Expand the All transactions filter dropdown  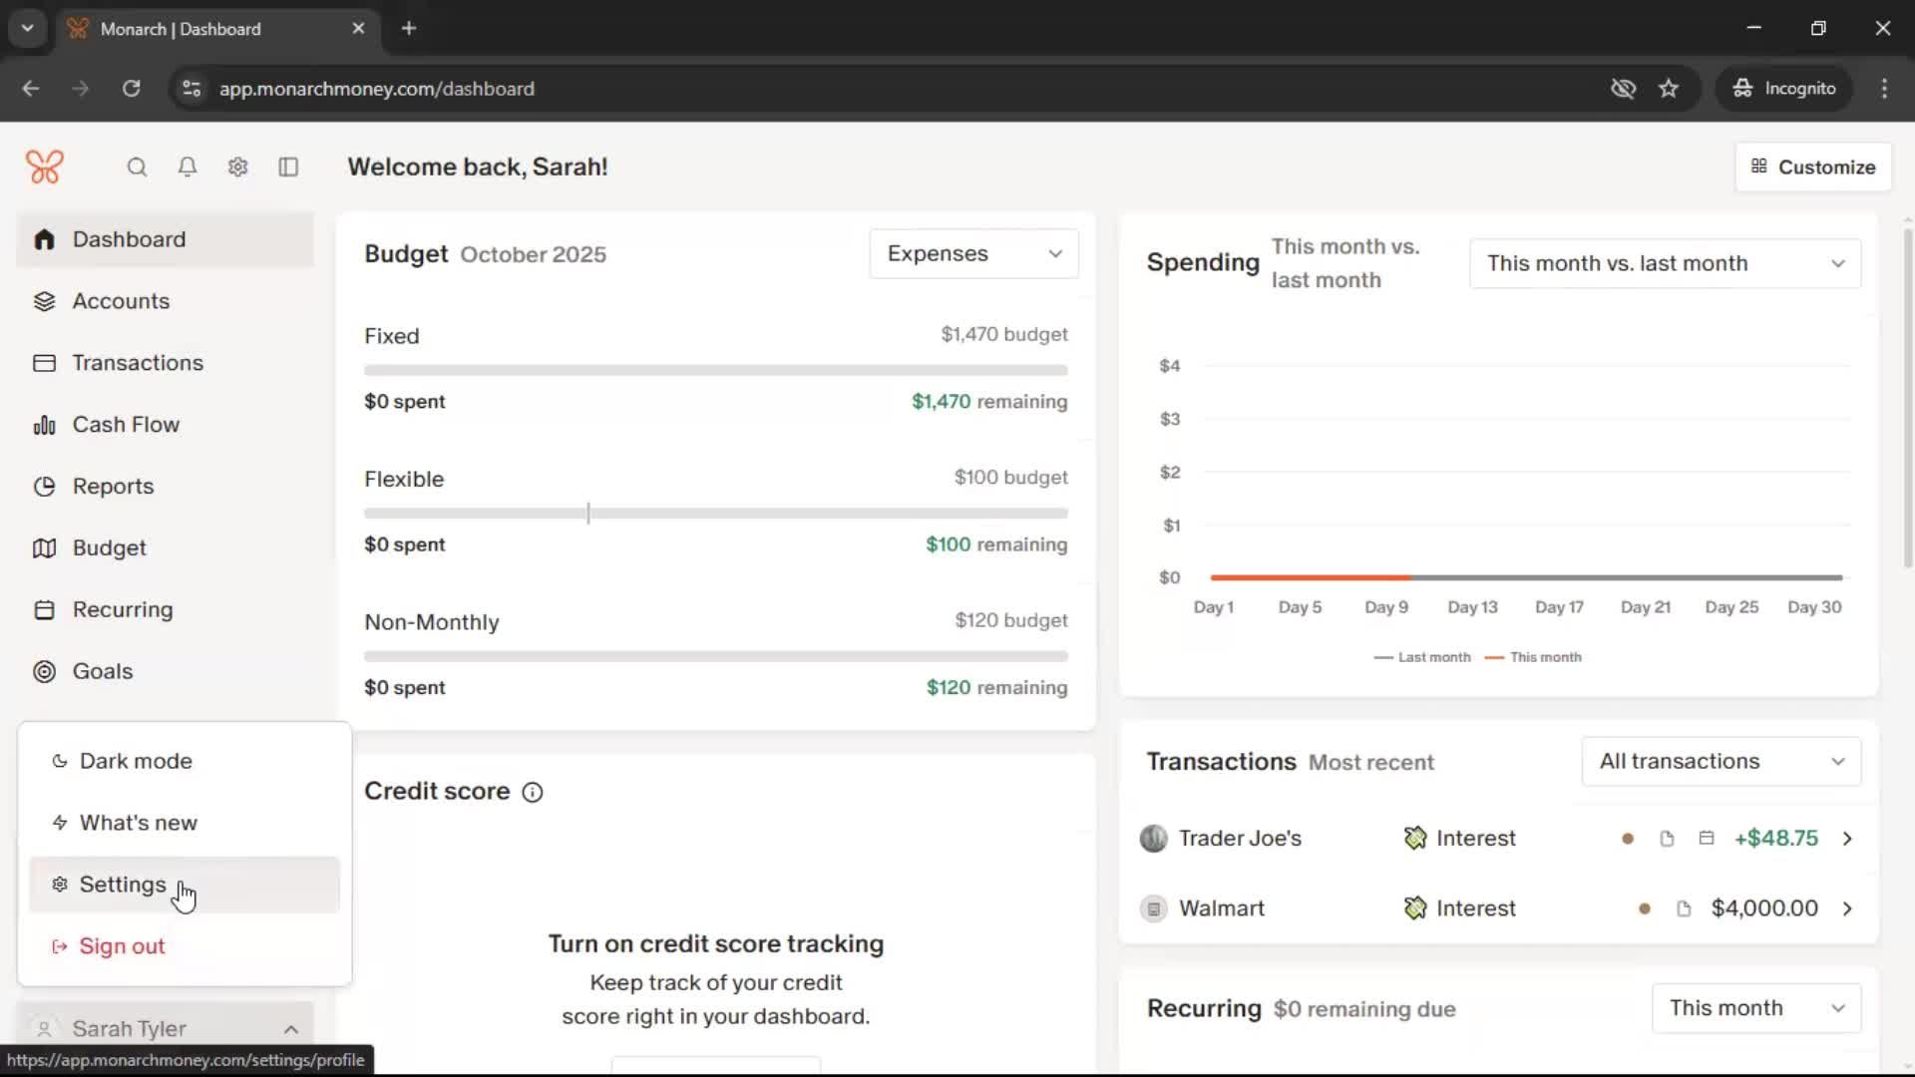tap(1721, 762)
